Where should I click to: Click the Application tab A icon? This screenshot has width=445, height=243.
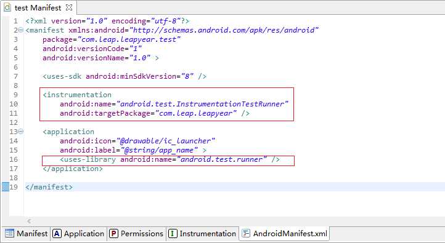point(57,234)
